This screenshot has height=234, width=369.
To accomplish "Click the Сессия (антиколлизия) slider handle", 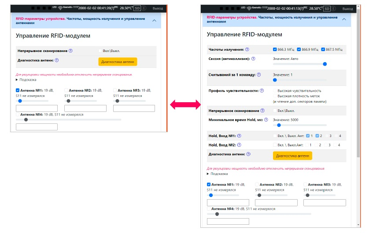I will coord(325,64).
